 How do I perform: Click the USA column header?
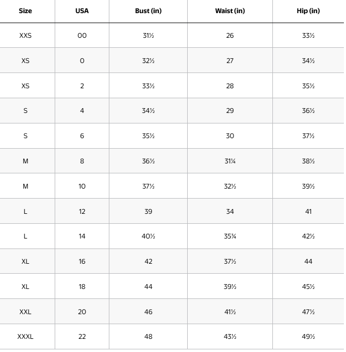(82, 11)
